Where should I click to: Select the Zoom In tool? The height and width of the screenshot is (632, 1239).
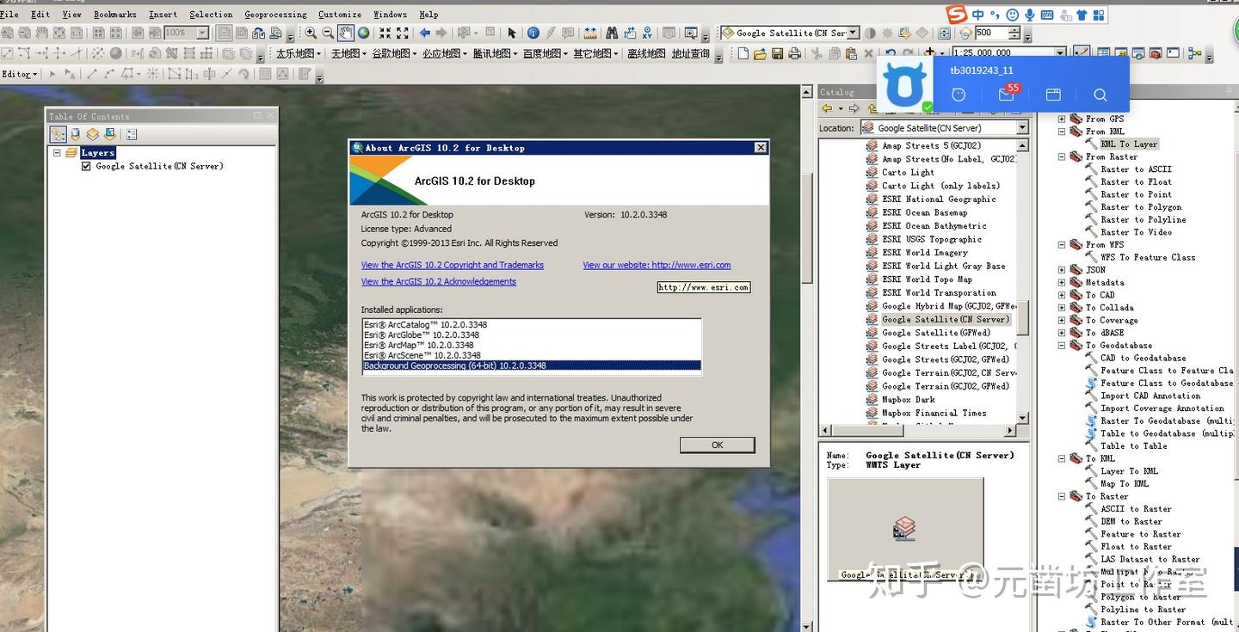tap(311, 33)
